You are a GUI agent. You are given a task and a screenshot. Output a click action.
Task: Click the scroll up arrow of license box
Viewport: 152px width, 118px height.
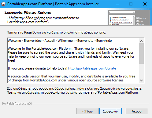tap(141, 41)
